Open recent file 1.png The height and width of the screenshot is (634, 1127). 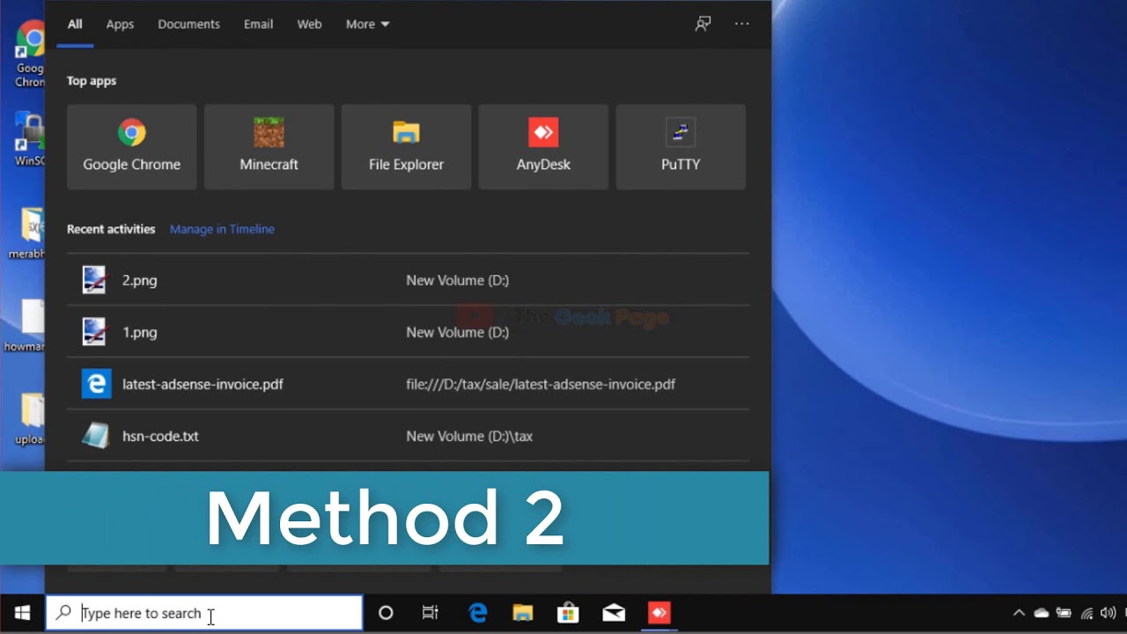(x=408, y=332)
